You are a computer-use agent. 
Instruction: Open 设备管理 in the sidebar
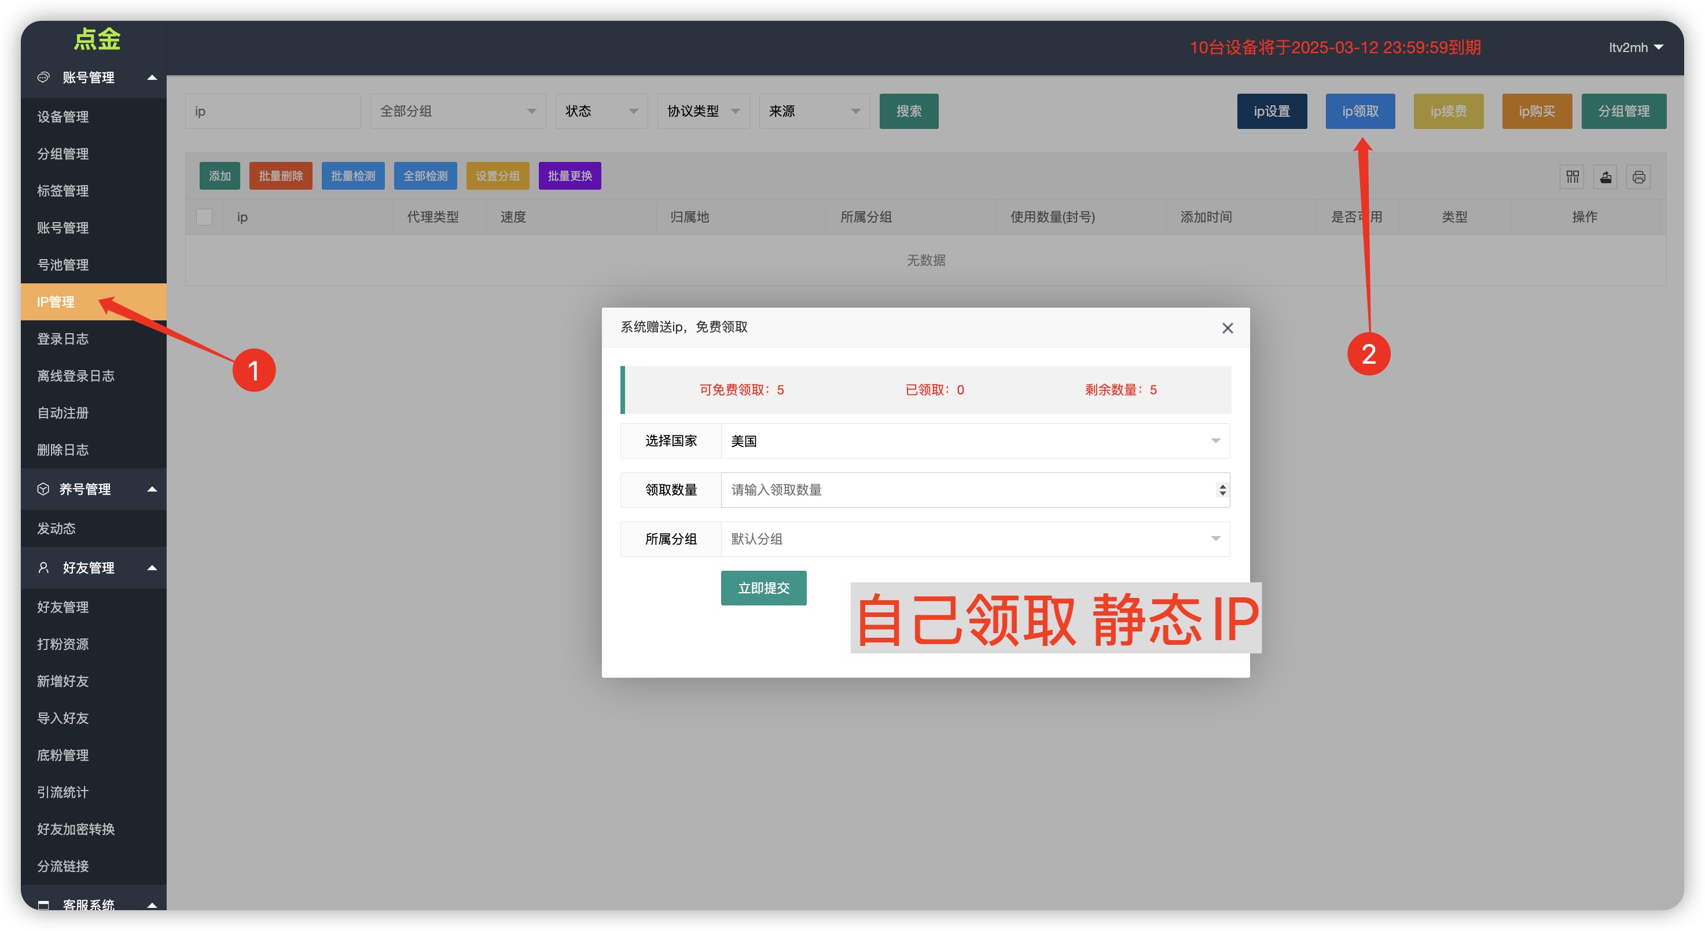63,117
